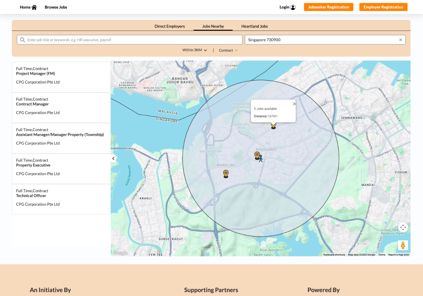Click the Google logo on the map
This screenshot has width=423, height=296.
[x=120, y=253]
